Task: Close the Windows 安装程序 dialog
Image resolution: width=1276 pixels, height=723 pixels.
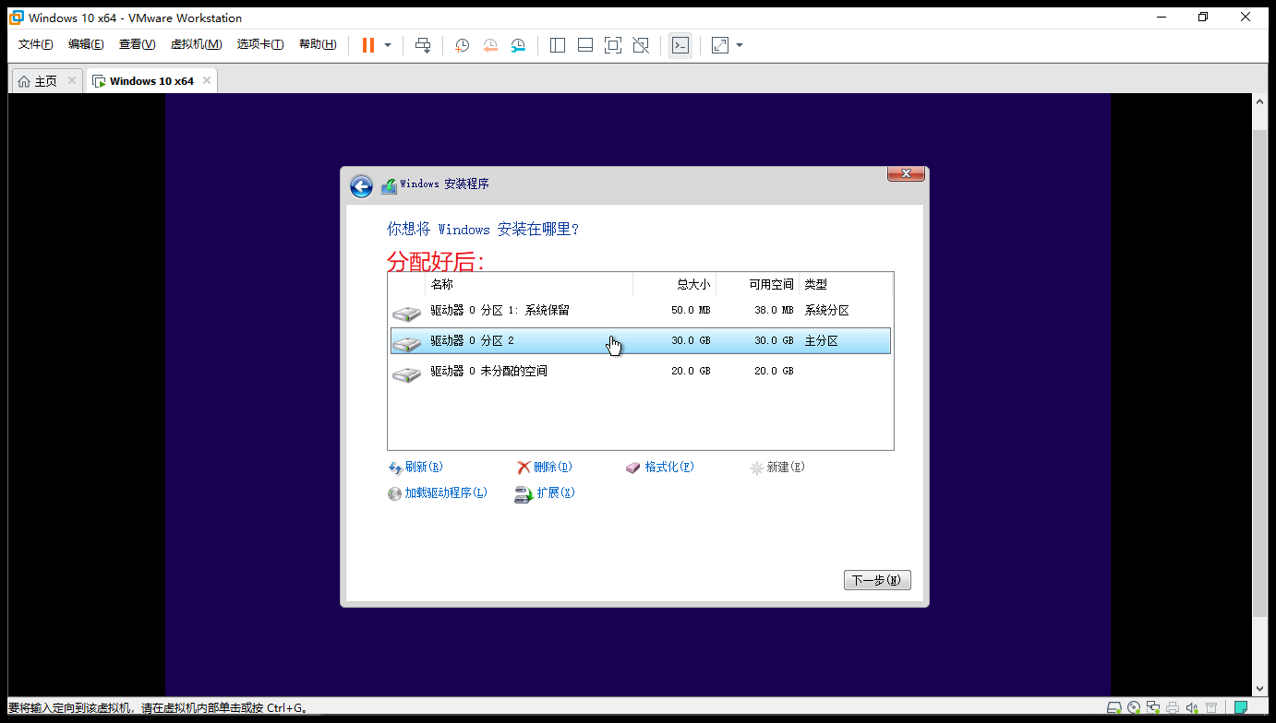Action: tap(906, 173)
